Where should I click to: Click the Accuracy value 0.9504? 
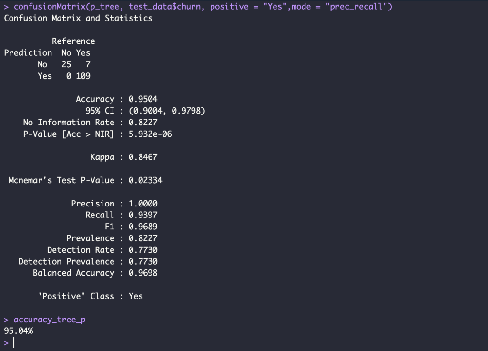143,99
